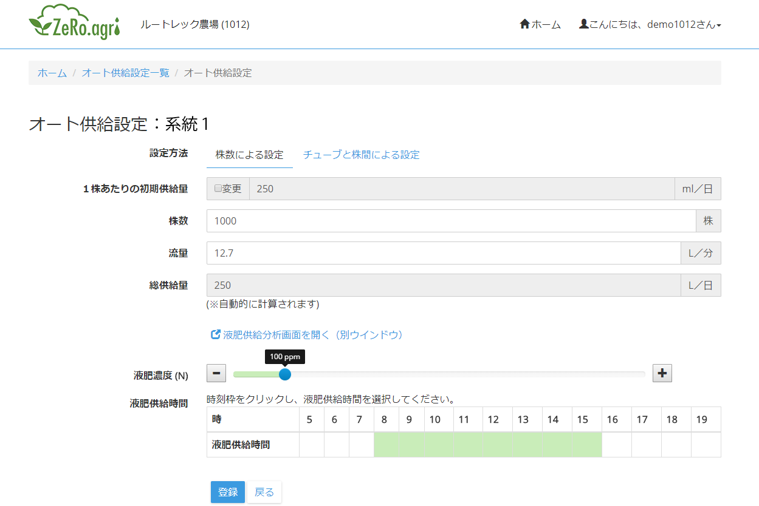This screenshot has width=759, height=506.
Task: Open 液肥供給分析画面を開く link
Action: (x=313, y=335)
